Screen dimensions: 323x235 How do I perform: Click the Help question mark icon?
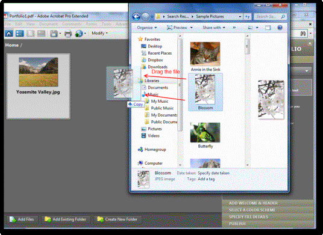280,28
